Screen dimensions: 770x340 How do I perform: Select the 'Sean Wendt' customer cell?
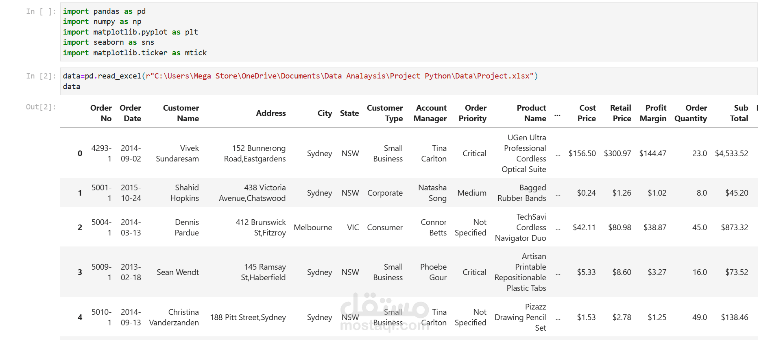tap(178, 272)
